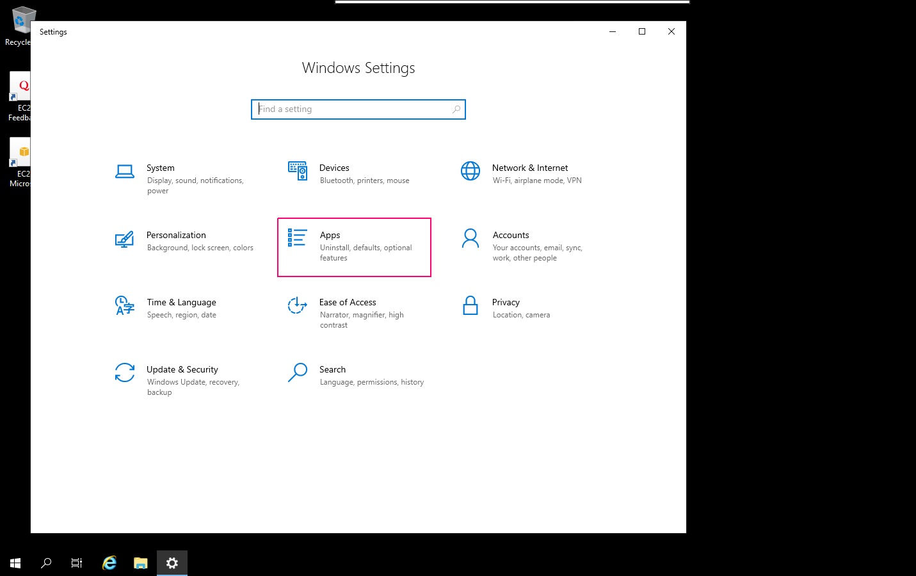Launch Internet Explorer from the taskbar
916x576 pixels.
(x=109, y=563)
